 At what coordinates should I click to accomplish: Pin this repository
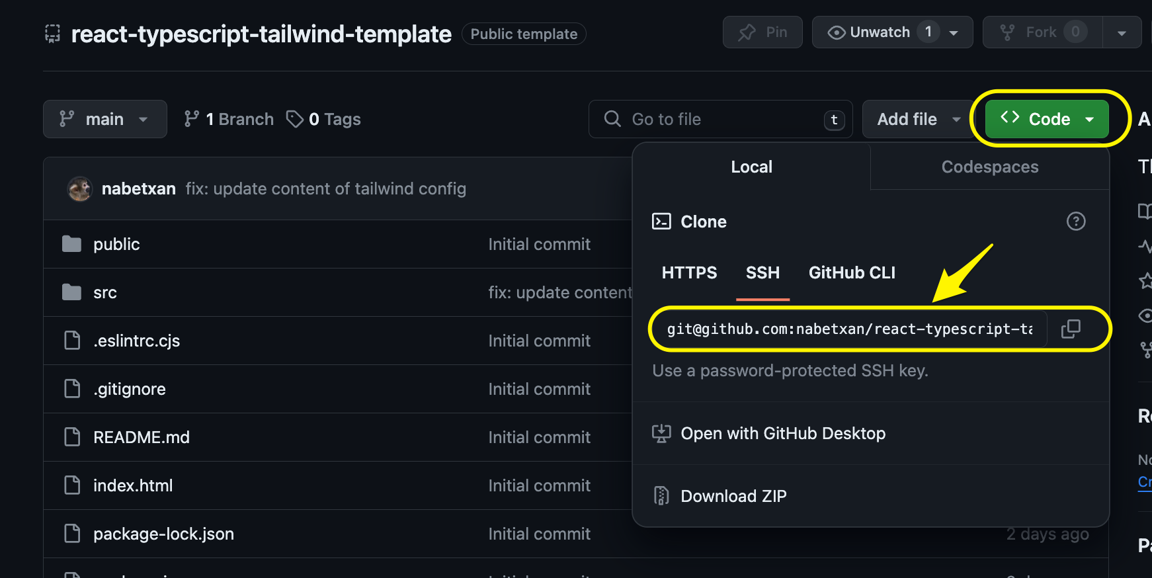[762, 32]
